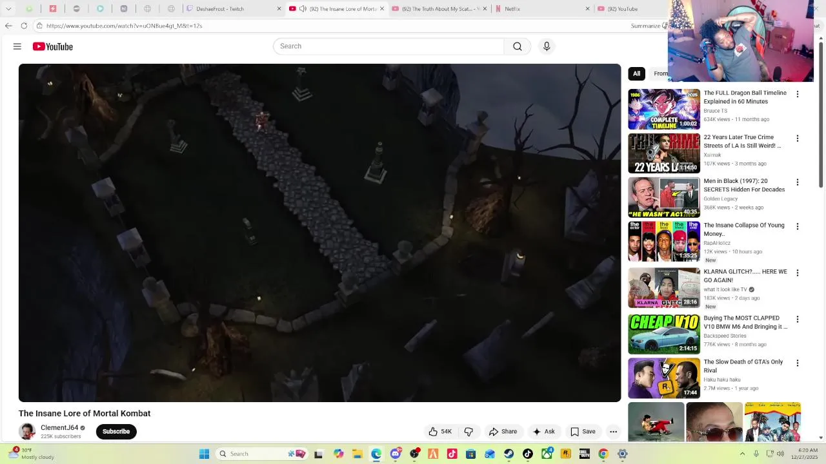Open options for Men in Black video
Image resolution: width=826 pixels, height=464 pixels.
point(798,182)
